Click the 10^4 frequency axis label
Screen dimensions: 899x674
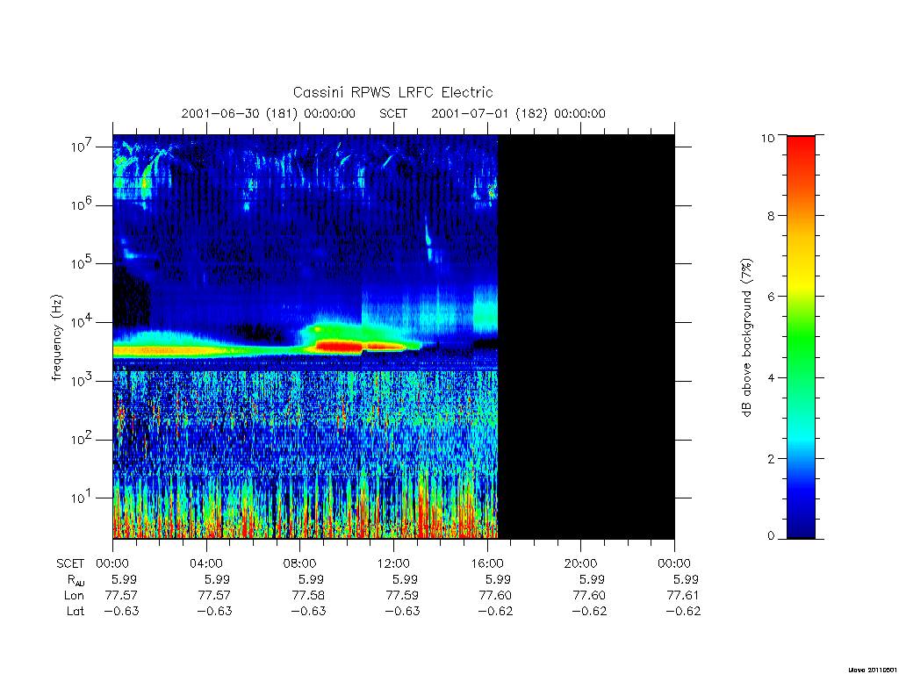tap(83, 322)
